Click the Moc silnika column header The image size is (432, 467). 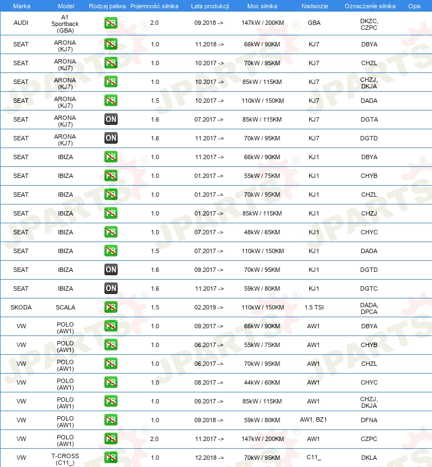pos(262,6)
